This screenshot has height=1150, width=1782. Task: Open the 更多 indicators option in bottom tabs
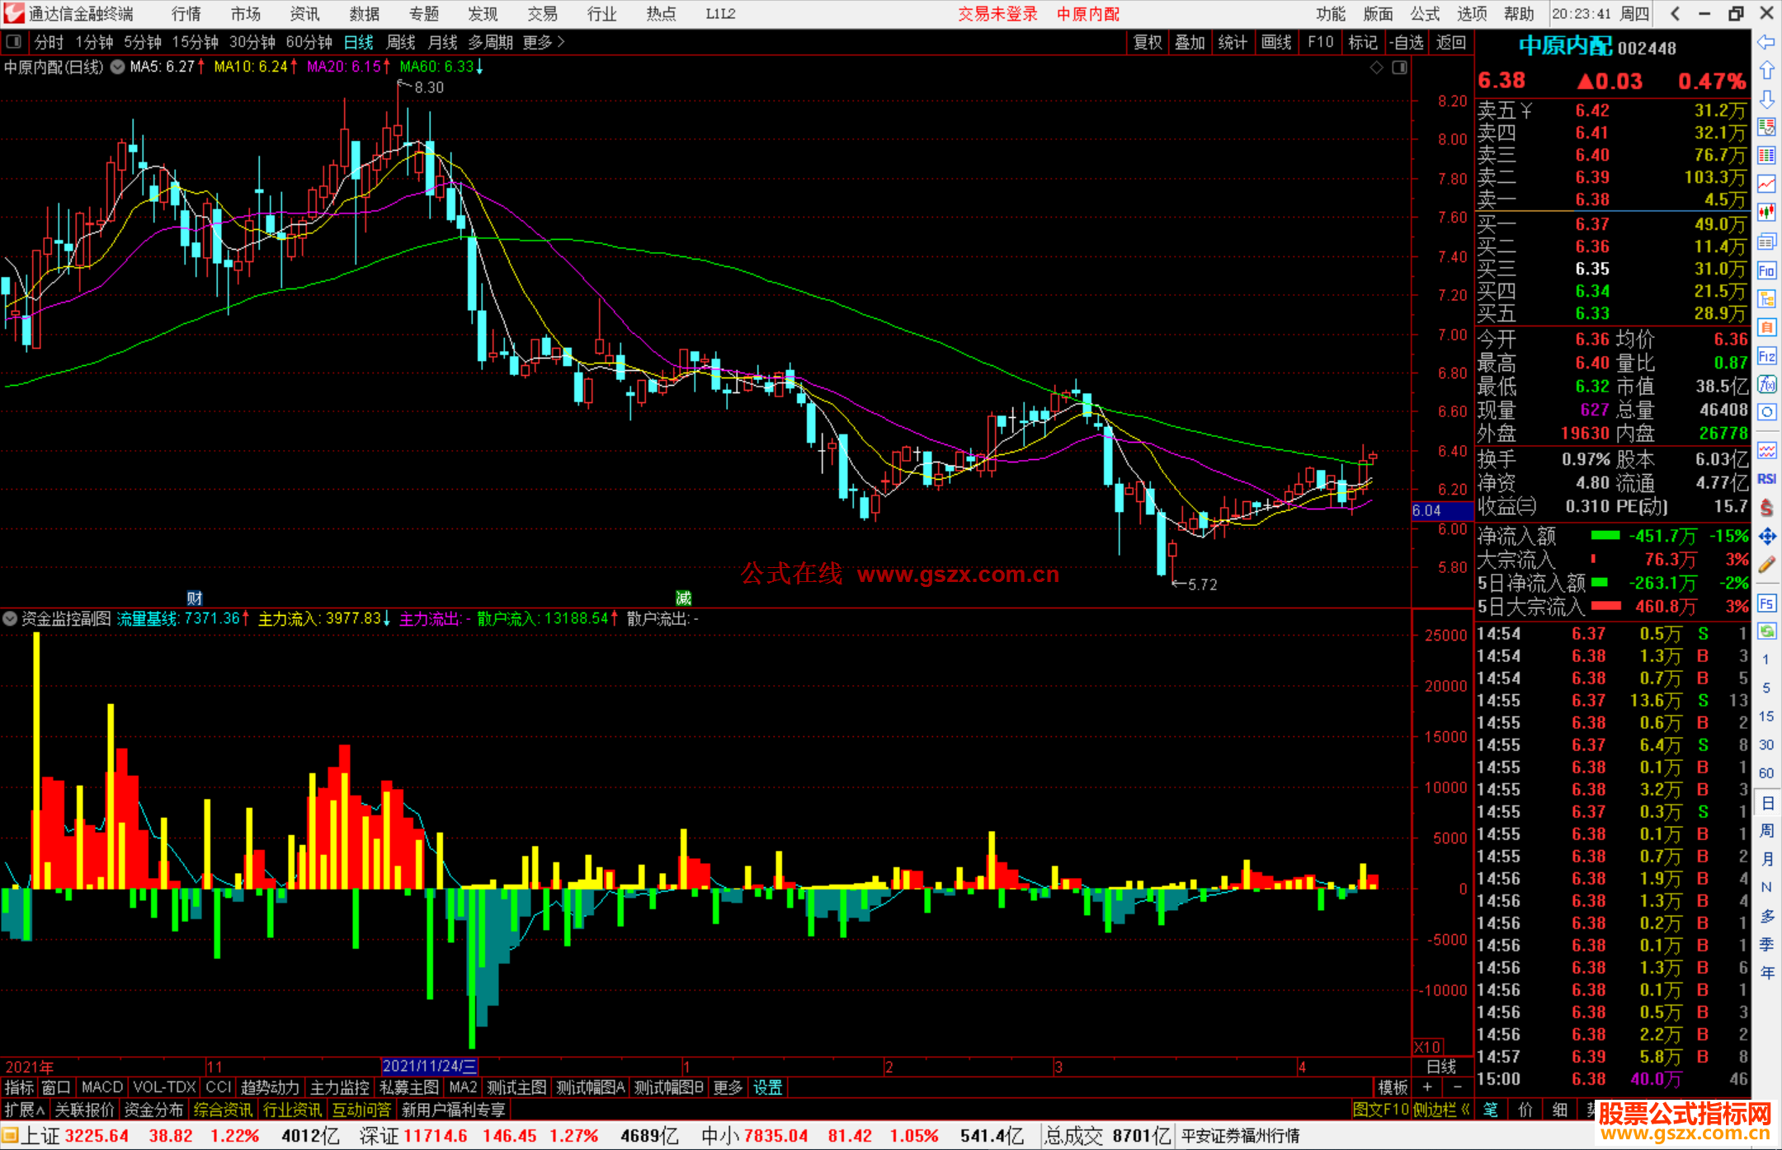pos(728,1087)
